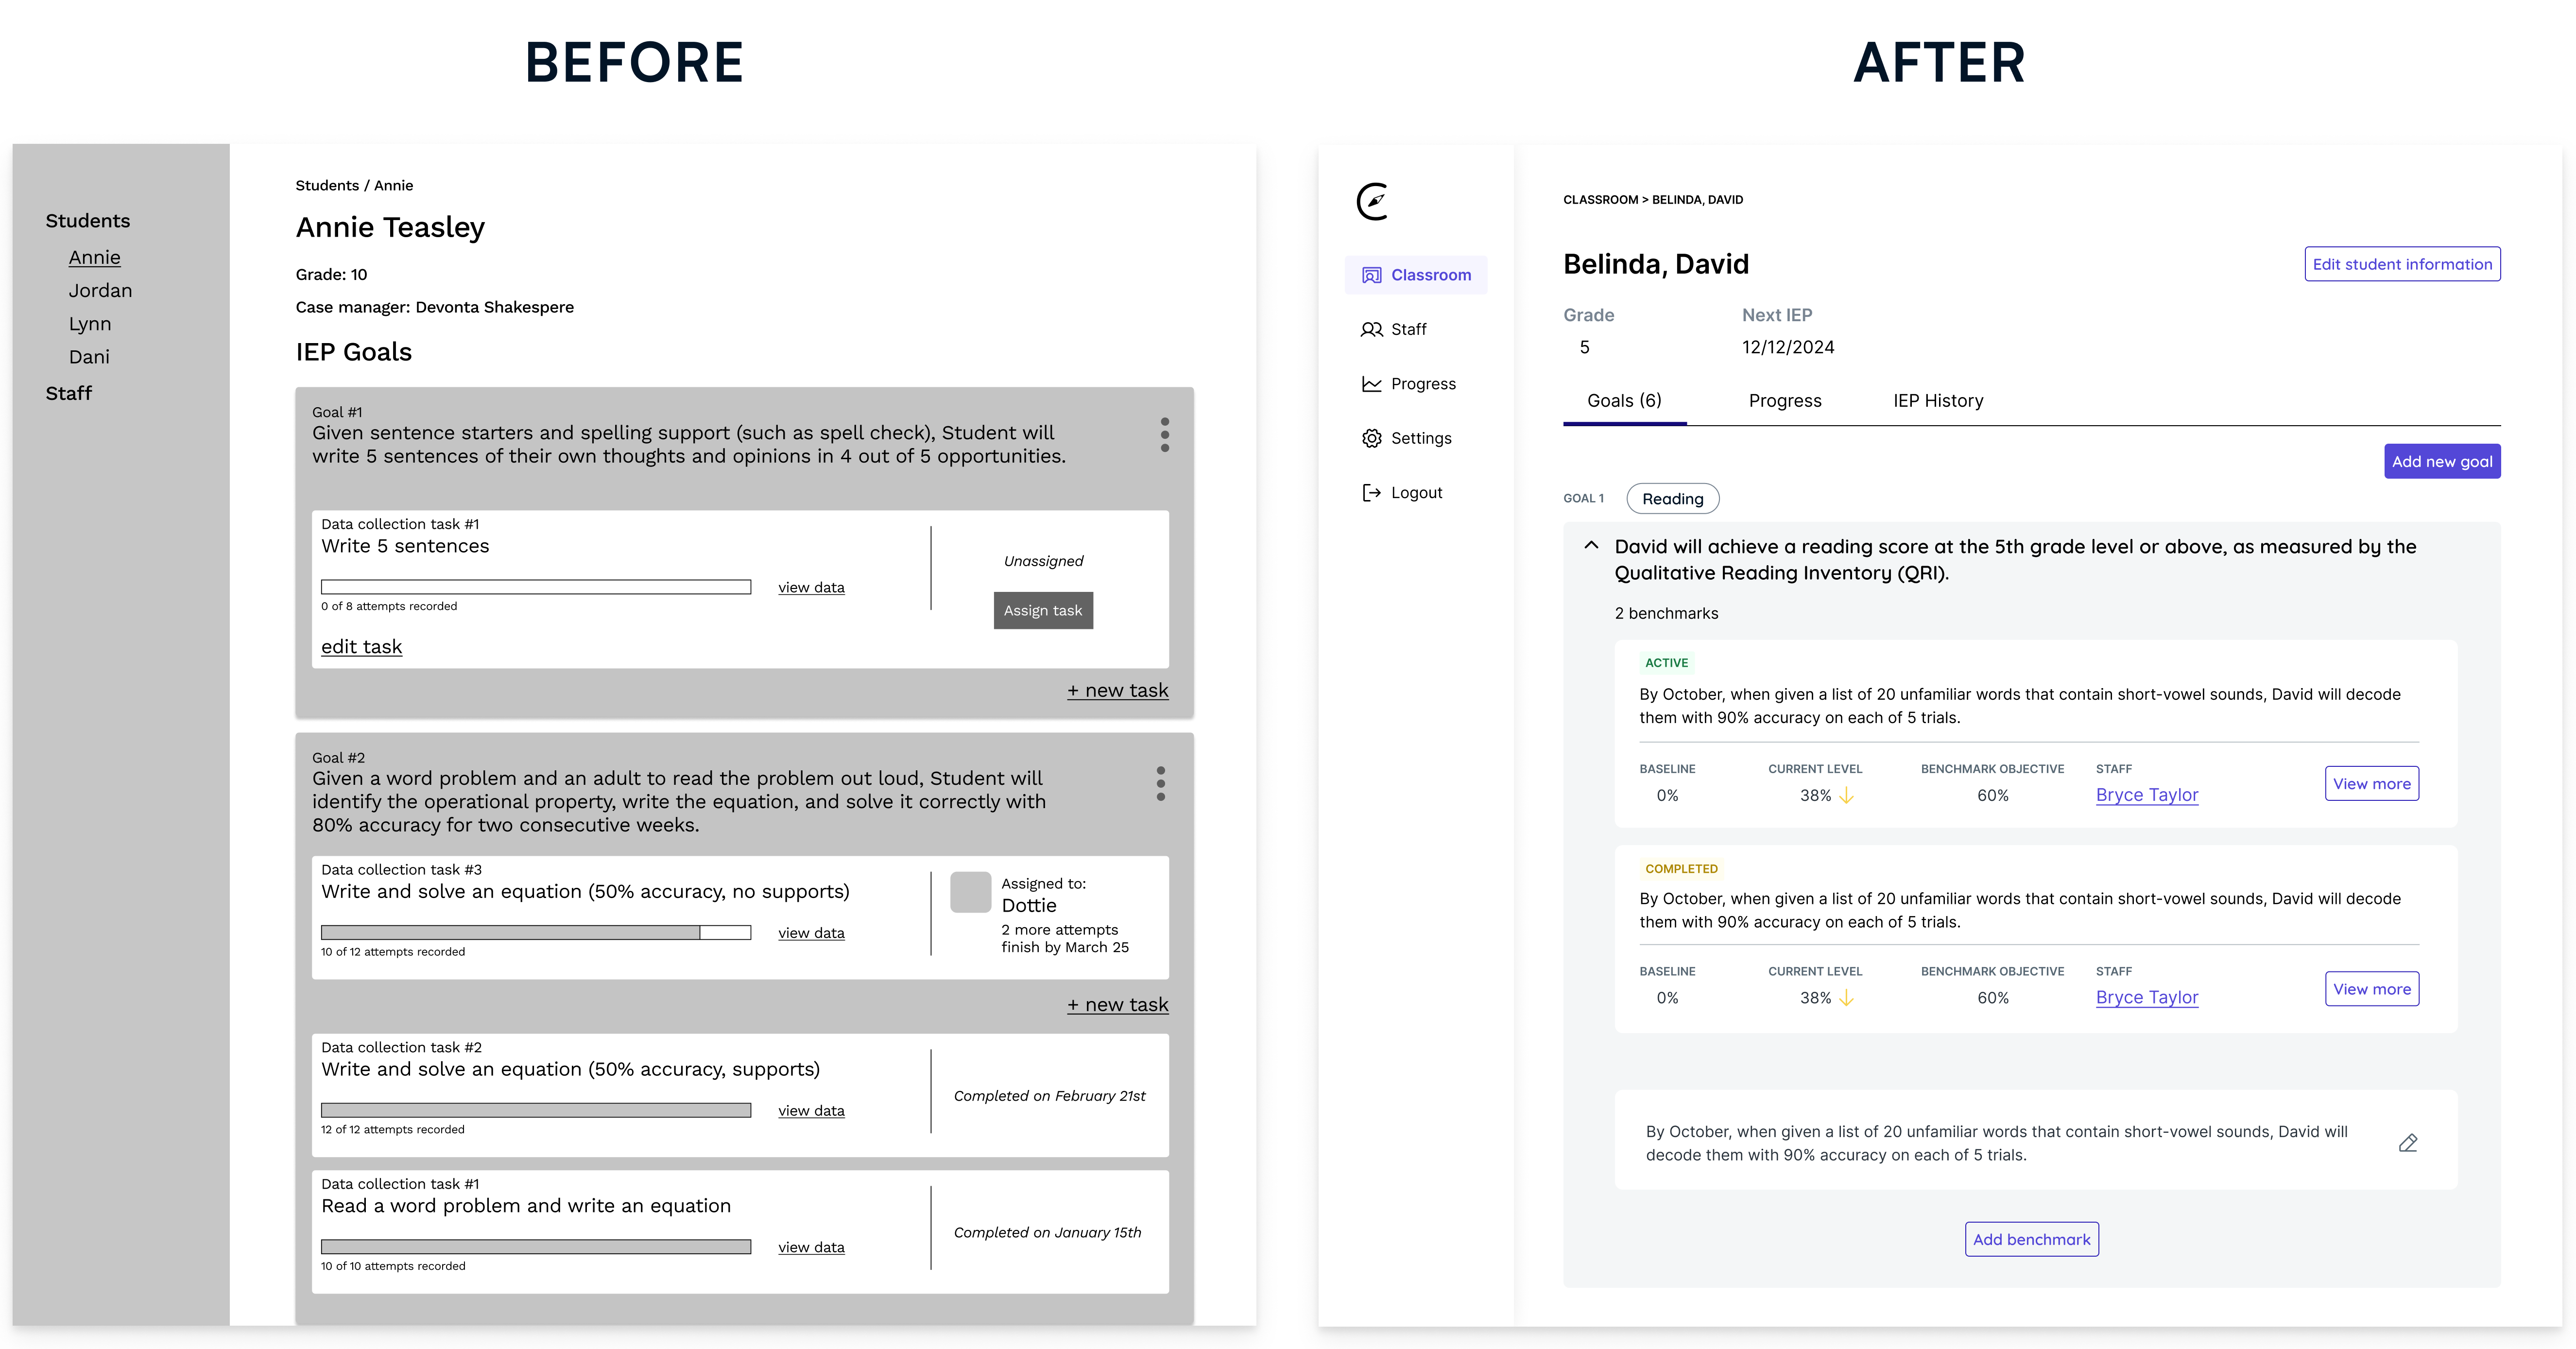The image size is (2576, 1349).
Task: Collapse Goal 1 with chevron
Action: [x=1591, y=546]
